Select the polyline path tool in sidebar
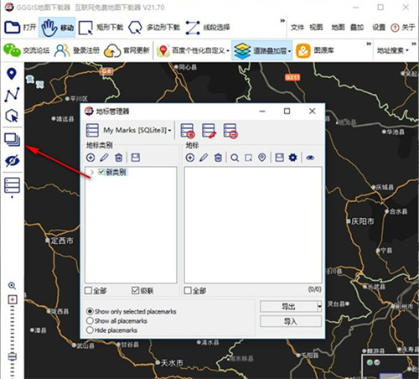The width and height of the screenshot is (419, 379). [x=12, y=95]
